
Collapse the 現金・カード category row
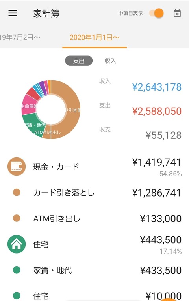click(x=94, y=167)
